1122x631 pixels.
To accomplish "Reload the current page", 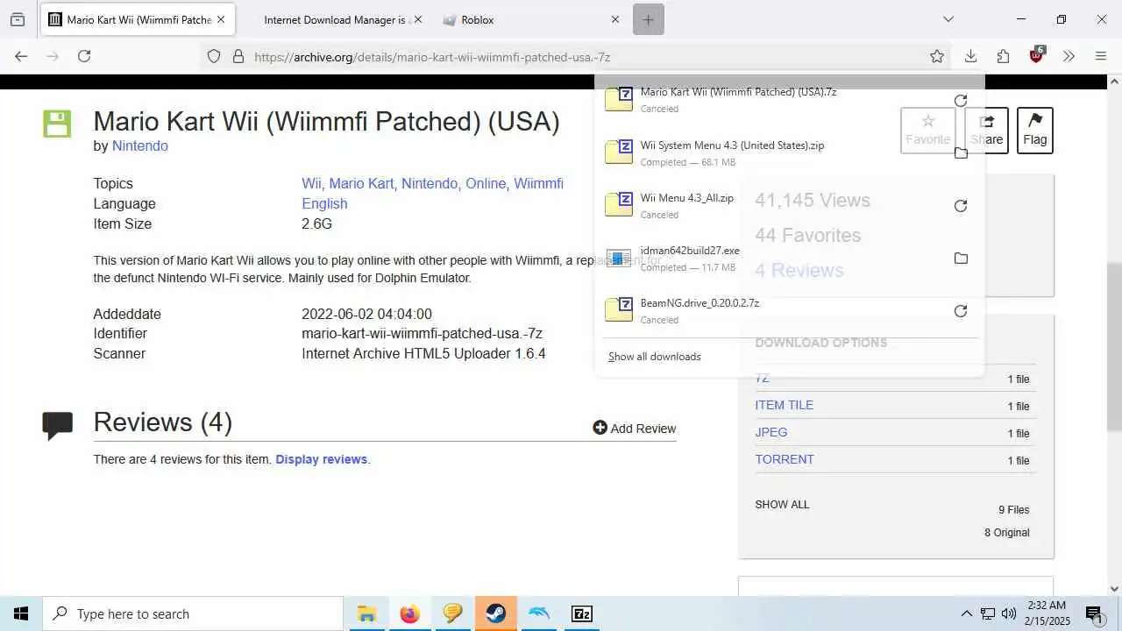I will pos(84,56).
